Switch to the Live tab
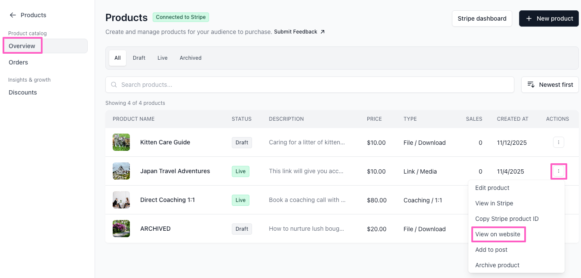The image size is (581, 278). (162, 58)
